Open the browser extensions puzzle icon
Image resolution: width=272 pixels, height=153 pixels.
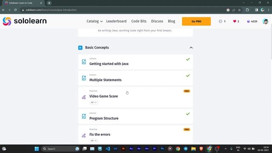(x=247, y=10)
